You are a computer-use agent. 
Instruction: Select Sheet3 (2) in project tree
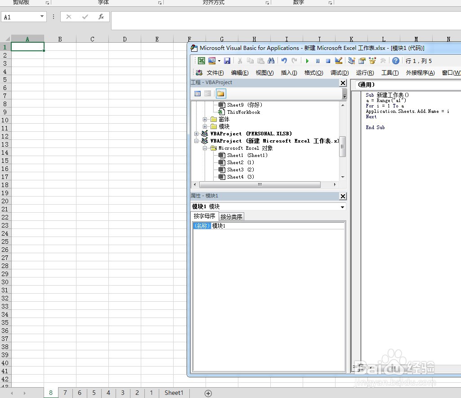[x=241, y=170]
